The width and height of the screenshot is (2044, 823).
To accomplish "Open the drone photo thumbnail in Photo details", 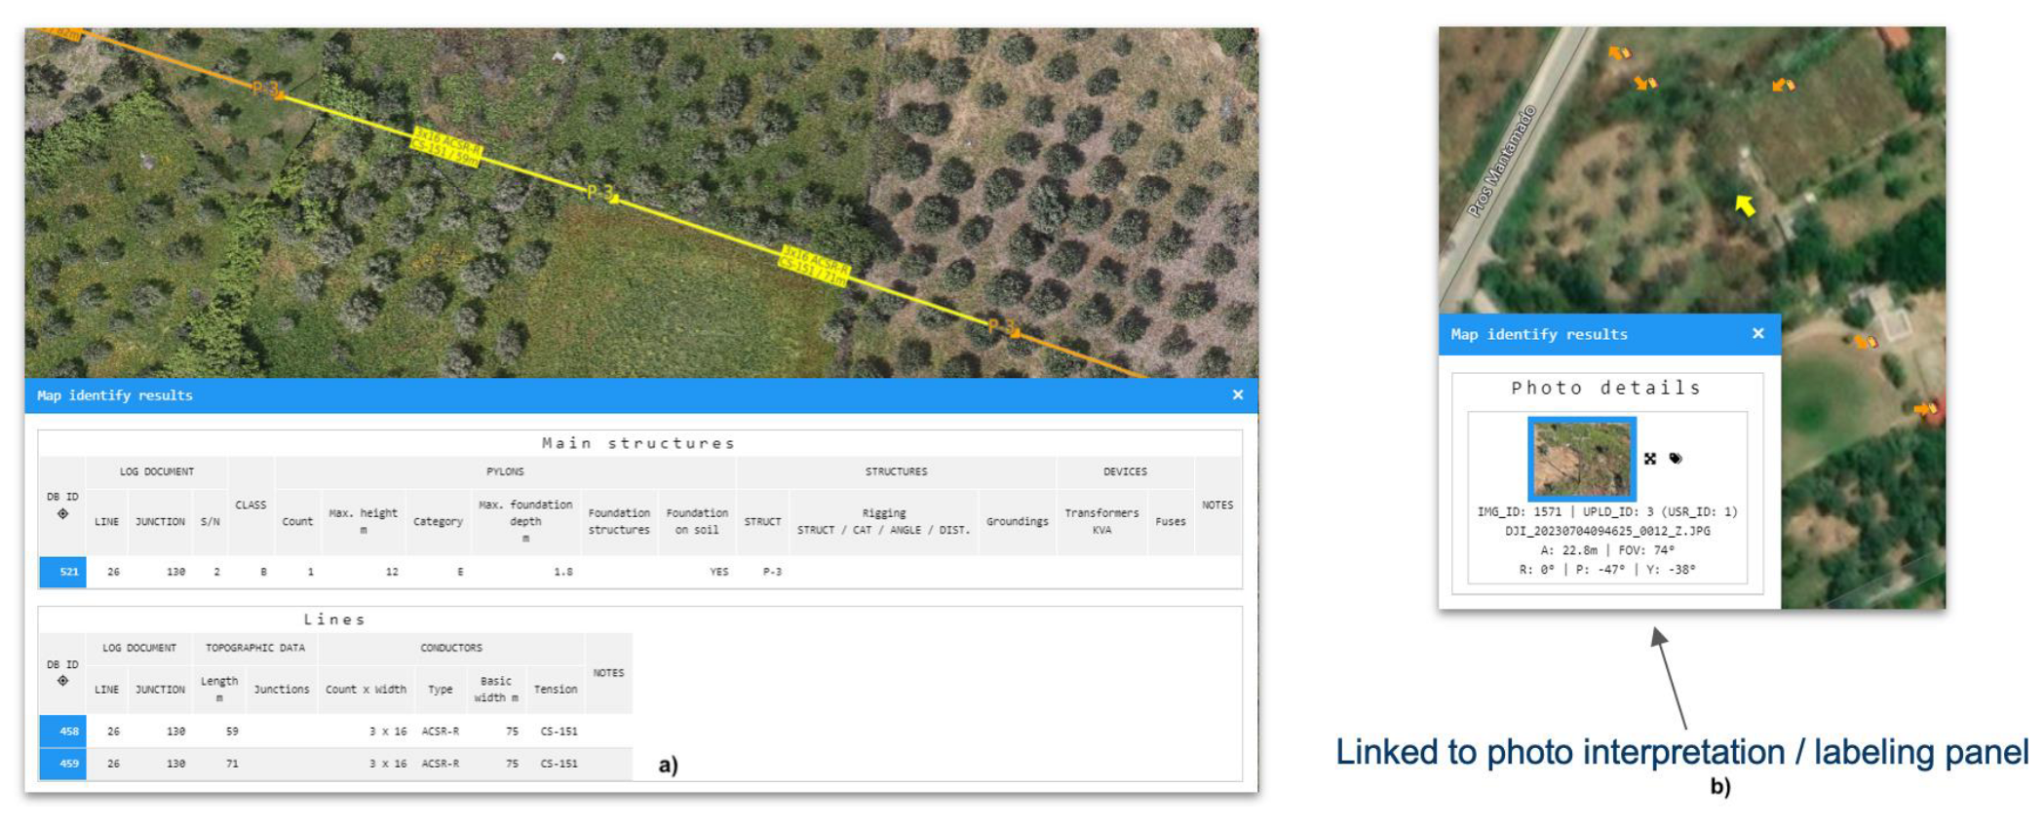I will (x=1582, y=458).
